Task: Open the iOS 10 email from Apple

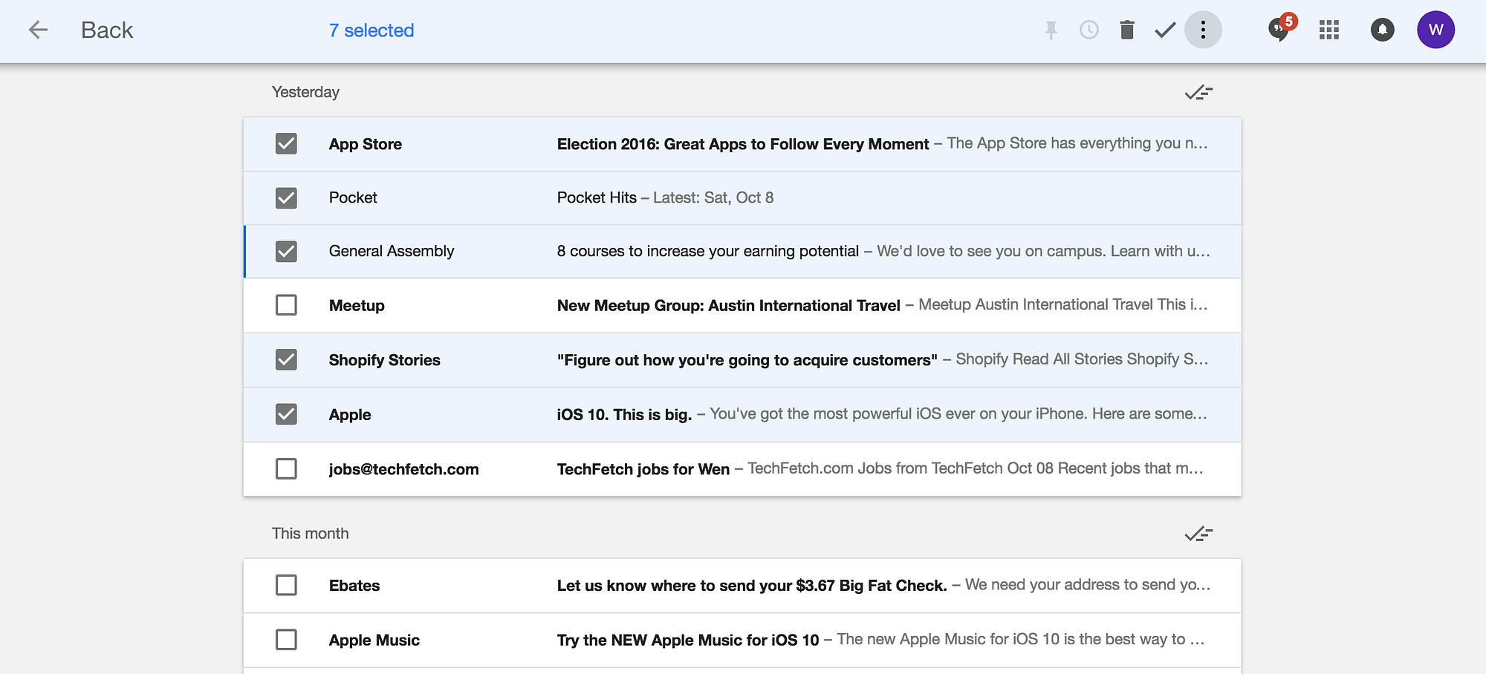Action: pos(743,415)
